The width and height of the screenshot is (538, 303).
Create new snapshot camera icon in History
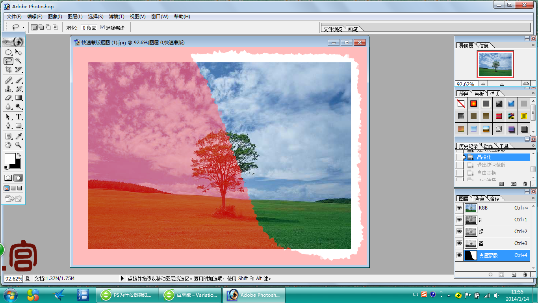click(514, 184)
